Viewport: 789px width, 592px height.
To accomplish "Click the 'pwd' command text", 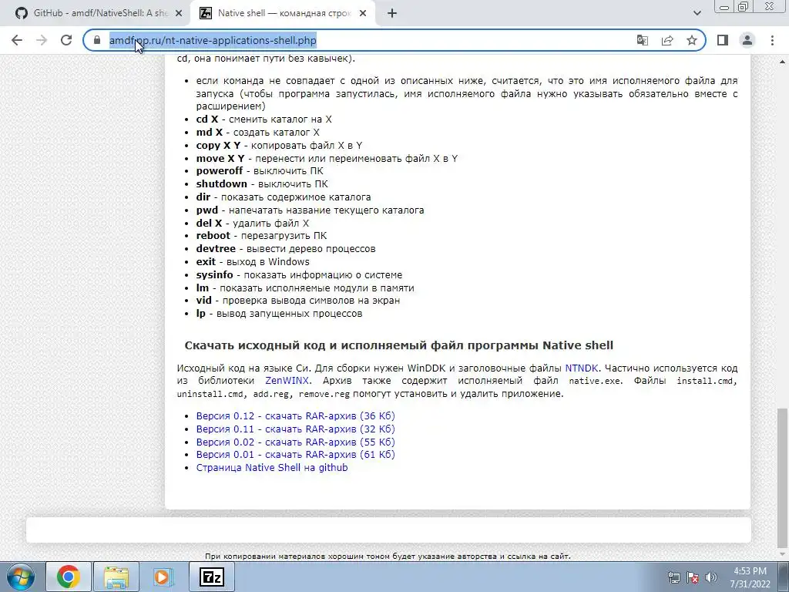I will click(x=207, y=210).
